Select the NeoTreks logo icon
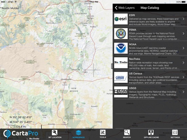Image resolution: width=187 pixels, height=140 pixels. pos(121,63)
